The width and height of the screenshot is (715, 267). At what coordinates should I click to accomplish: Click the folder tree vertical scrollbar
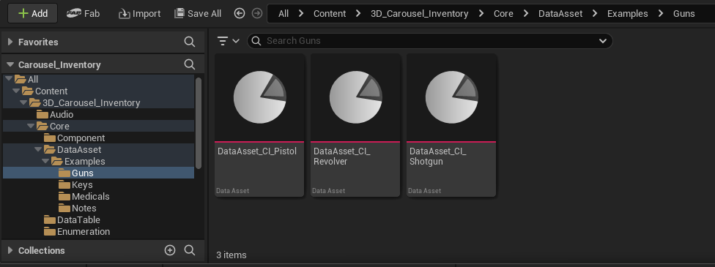click(199, 123)
